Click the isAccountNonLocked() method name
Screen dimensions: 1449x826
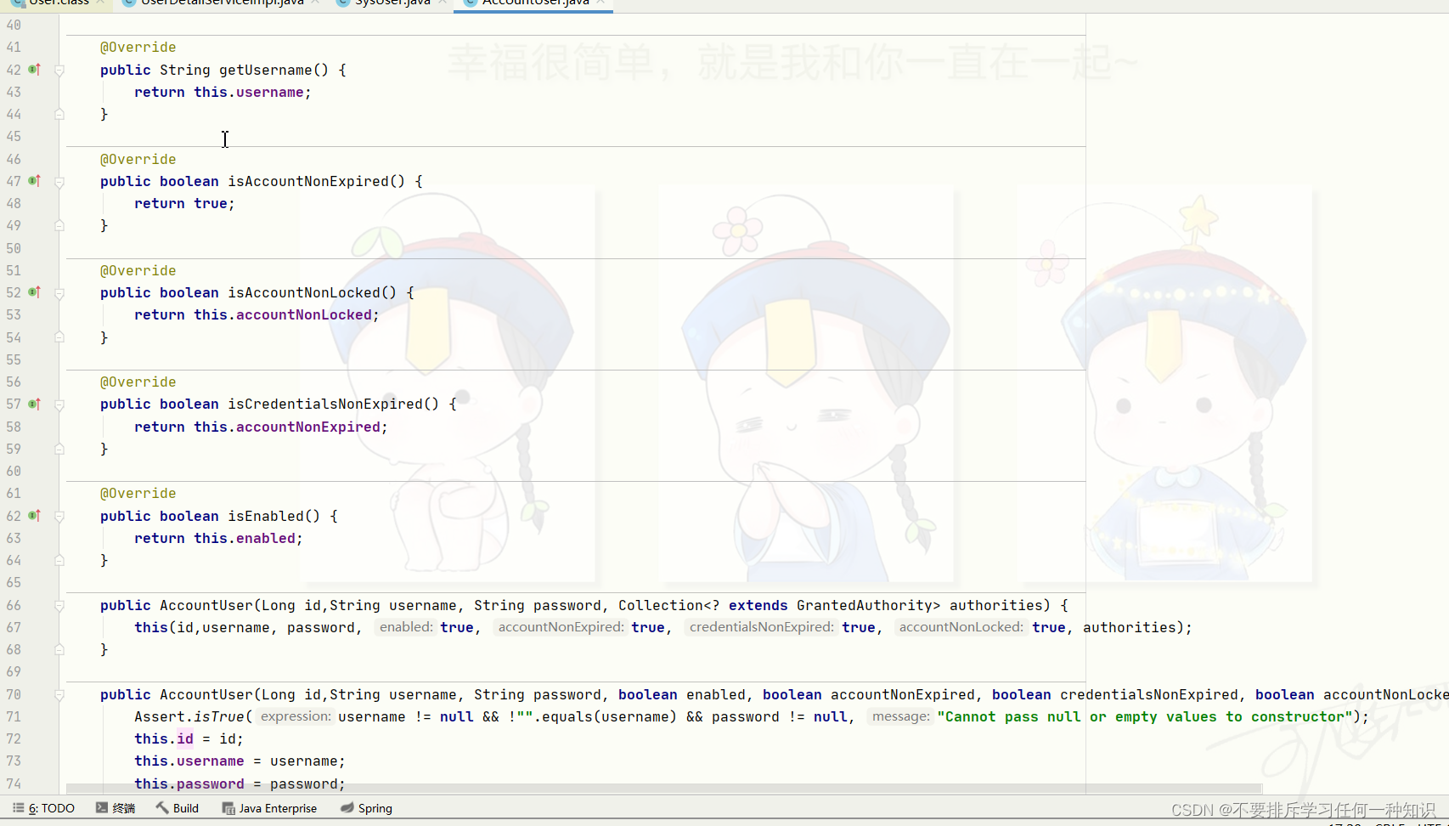312,292
